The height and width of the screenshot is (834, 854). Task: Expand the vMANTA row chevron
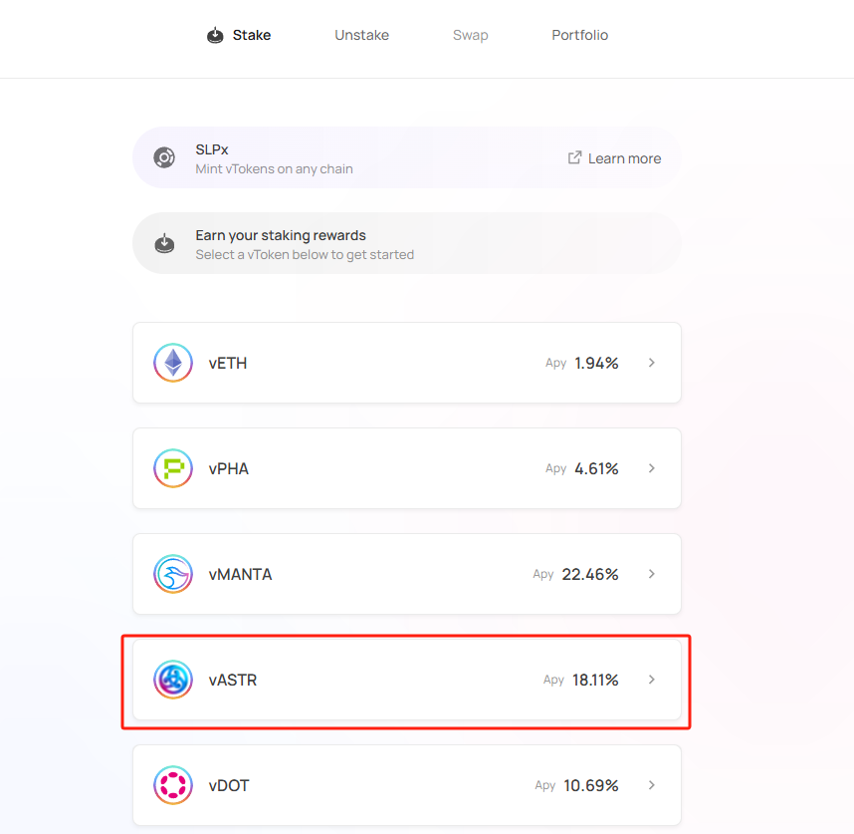[x=651, y=574]
